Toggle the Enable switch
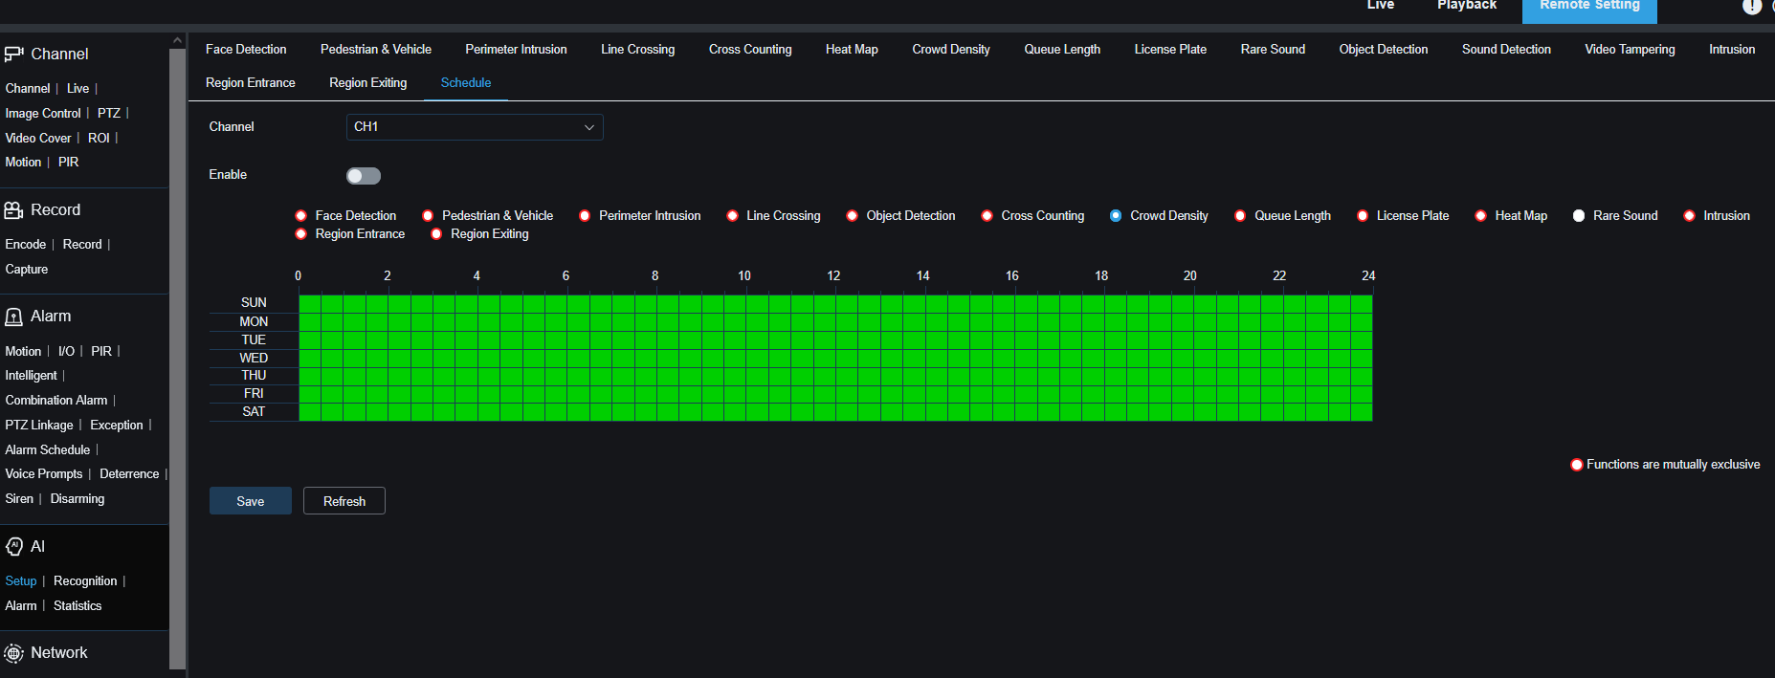The width and height of the screenshot is (1775, 678). coord(364,176)
